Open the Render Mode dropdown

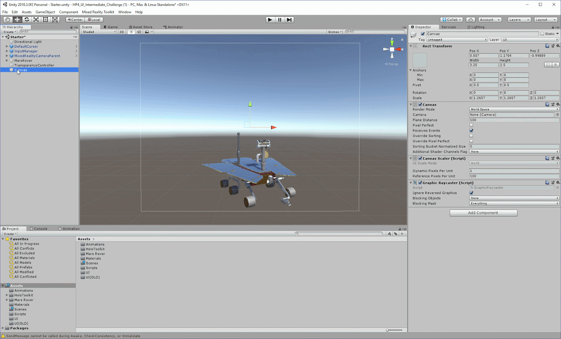pos(514,109)
